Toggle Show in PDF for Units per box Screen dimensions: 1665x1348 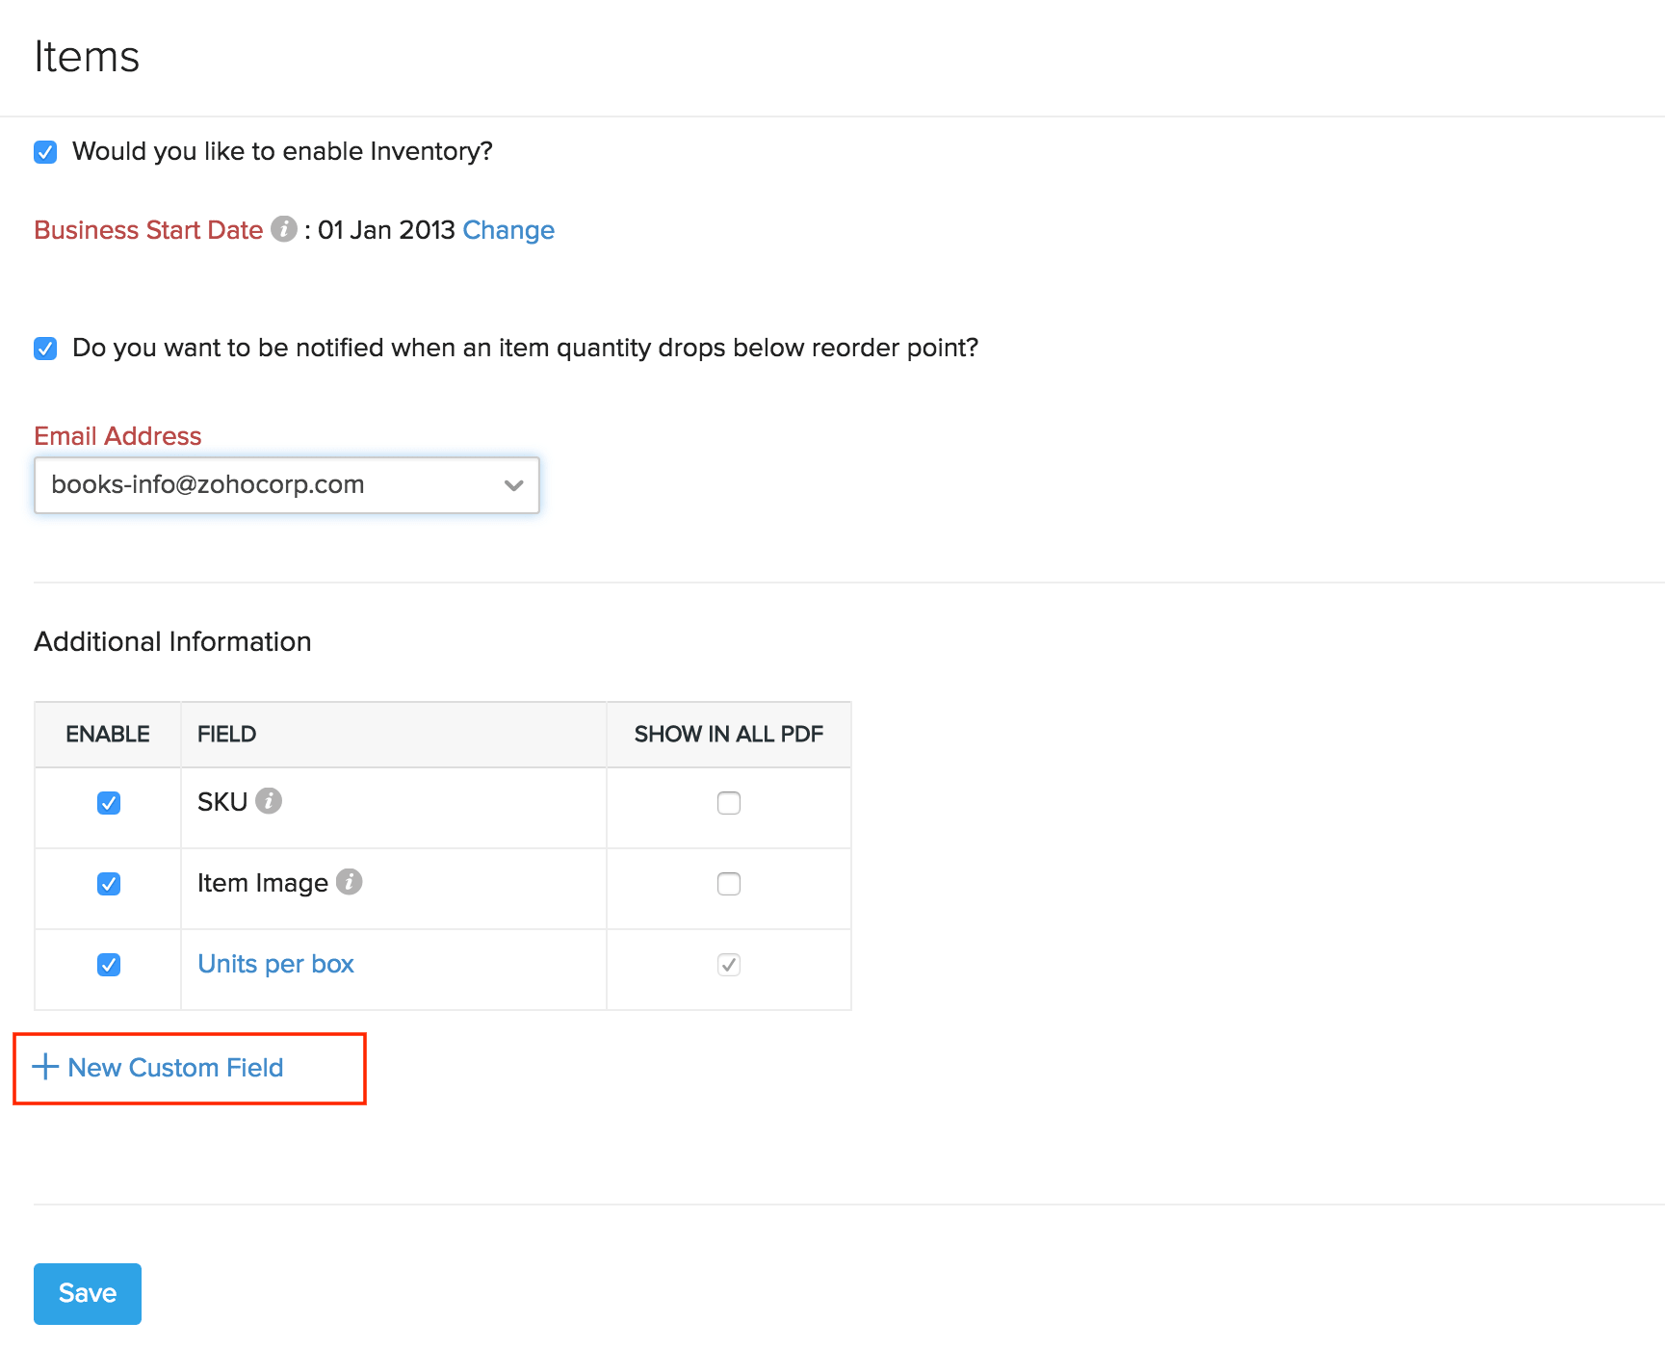pyautogui.click(x=729, y=965)
